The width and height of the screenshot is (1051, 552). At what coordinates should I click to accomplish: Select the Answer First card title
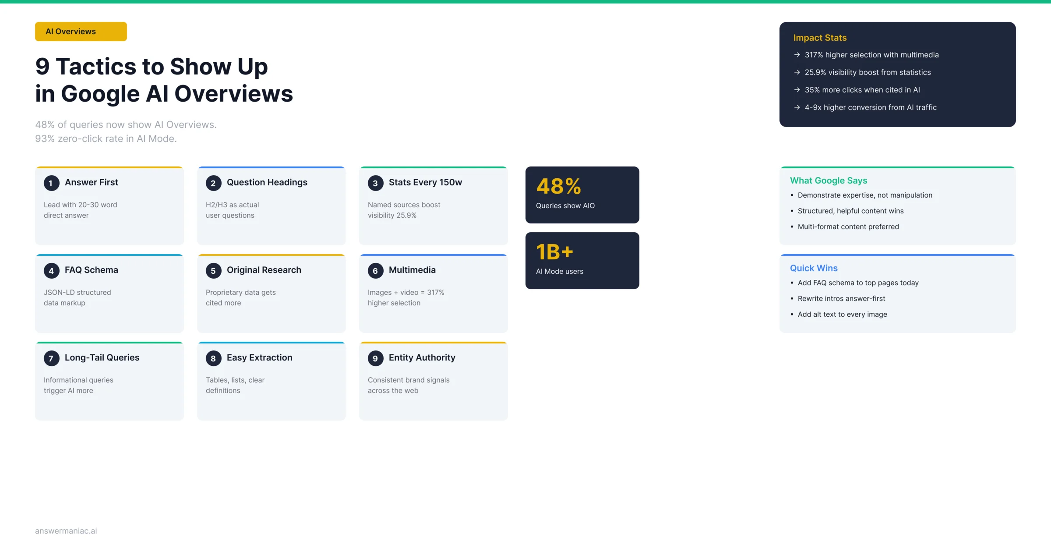(92, 182)
